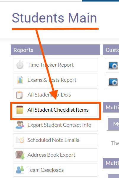Screen dimensions: 119x178
Task: Click the stopwatch icon for Time Tracker Report
Action: [20, 65]
